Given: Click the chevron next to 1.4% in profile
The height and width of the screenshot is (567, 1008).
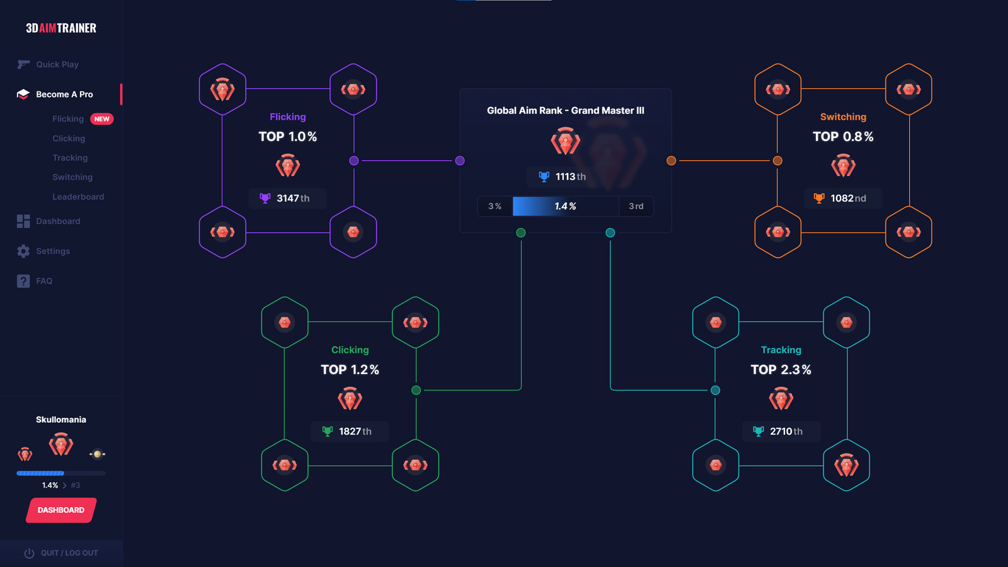Looking at the screenshot, I should tap(64, 486).
